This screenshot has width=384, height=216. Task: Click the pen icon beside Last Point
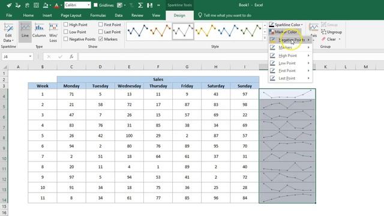(272, 78)
